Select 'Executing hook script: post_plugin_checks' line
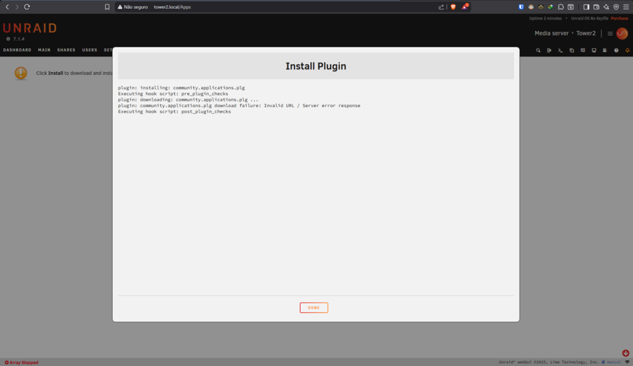 (175, 111)
